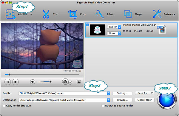The height and width of the screenshot is (116, 179).
Task: Mute audio with the speaker icon
Action: [33, 82]
